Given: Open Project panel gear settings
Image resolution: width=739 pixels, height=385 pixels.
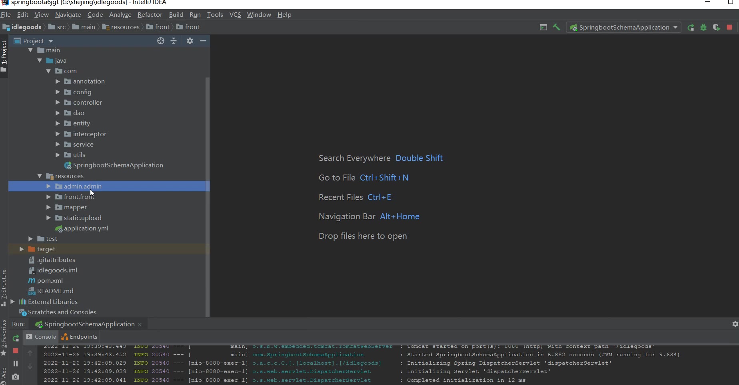Looking at the screenshot, I should (190, 41).
